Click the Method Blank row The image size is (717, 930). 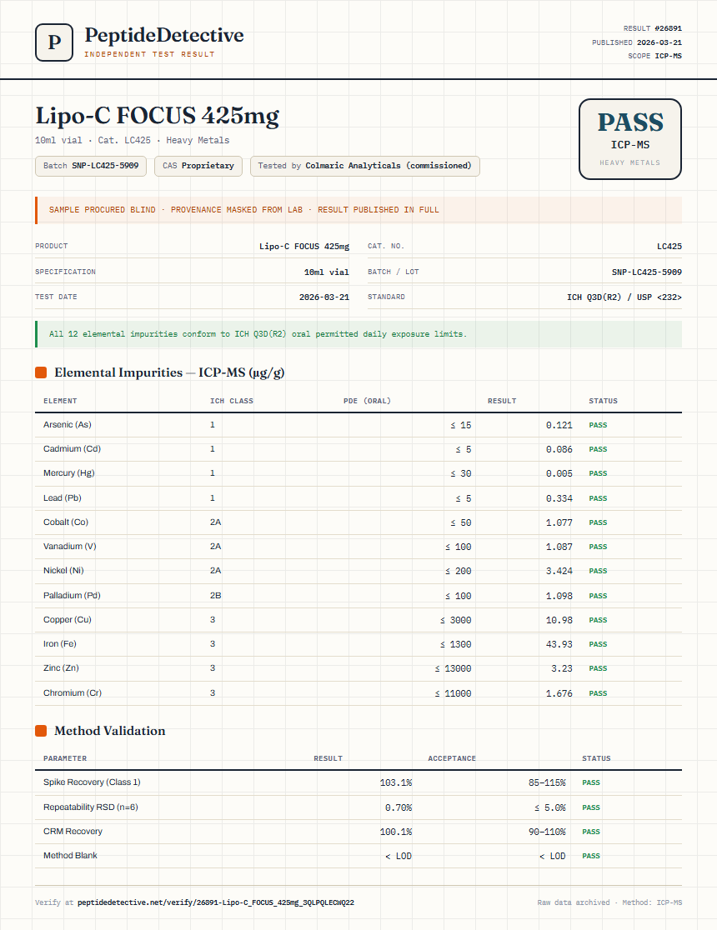358,856
